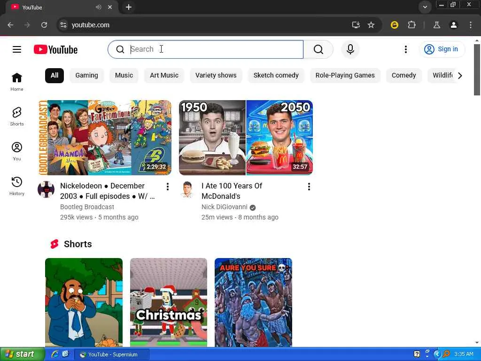Open the cartoon man in blue suit Short

pyautogui.click(x=84, y=302)
